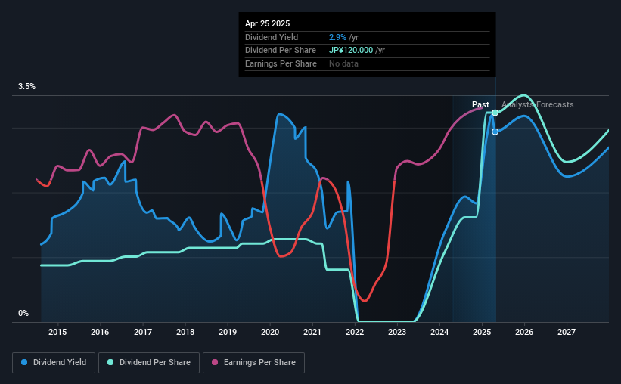The width and height of the screenshot is (621, 384).
Task: Click the 2022 x-axis year label
Action: [355, 332]
